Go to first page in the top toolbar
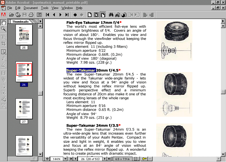This screenshot has height=162, width=226. (47, 15)
